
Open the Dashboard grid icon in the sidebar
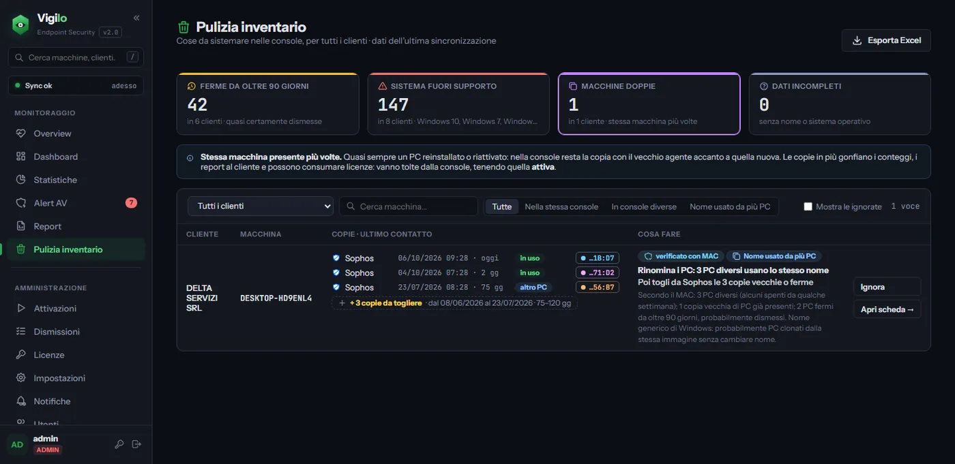click(x=20, y=157)
